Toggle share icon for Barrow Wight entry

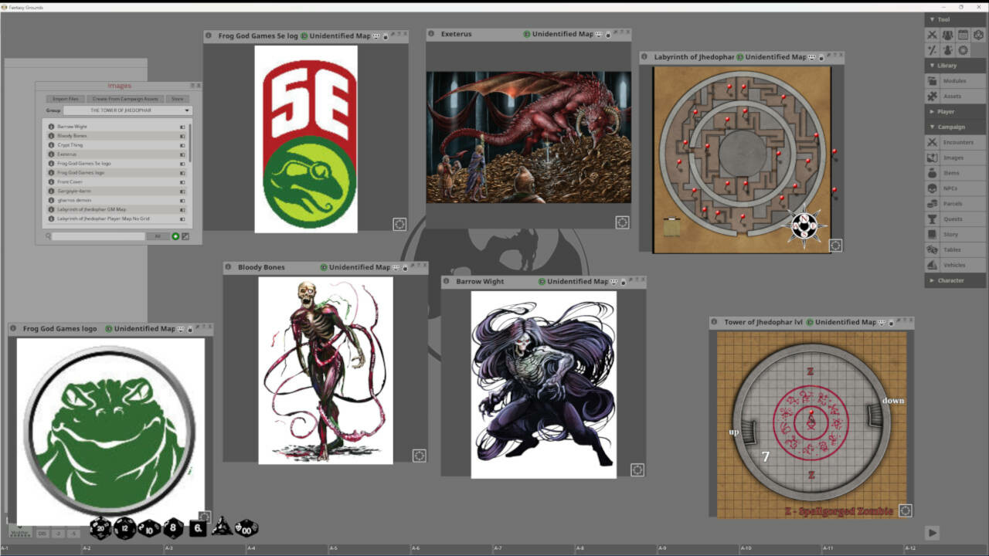(x=183, y=127)
